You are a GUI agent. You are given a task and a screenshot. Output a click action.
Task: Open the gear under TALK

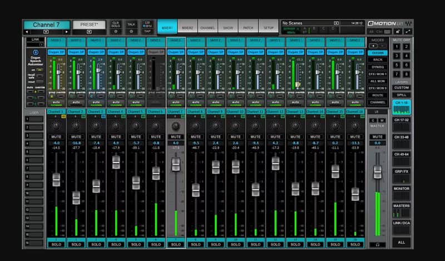tap(131, 32)
